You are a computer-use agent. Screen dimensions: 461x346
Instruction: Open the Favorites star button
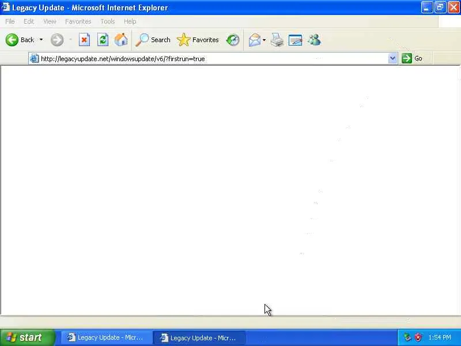tap(198, 40)
